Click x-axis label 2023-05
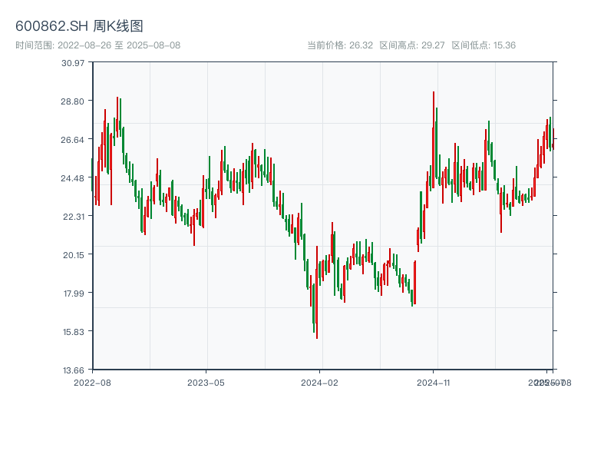614x461 pixels. pyautogui.click(x=206, y=383)
